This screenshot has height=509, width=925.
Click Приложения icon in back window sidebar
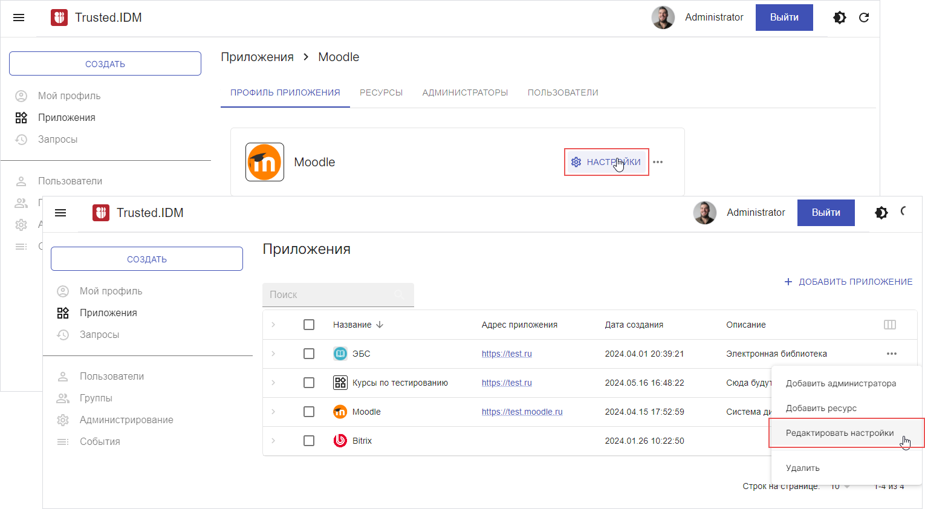pyautogui.click(x=21, y=118)
